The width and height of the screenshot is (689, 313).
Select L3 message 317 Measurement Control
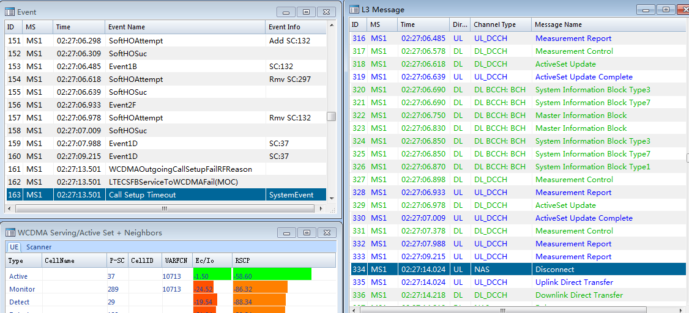tap(518, 51)
